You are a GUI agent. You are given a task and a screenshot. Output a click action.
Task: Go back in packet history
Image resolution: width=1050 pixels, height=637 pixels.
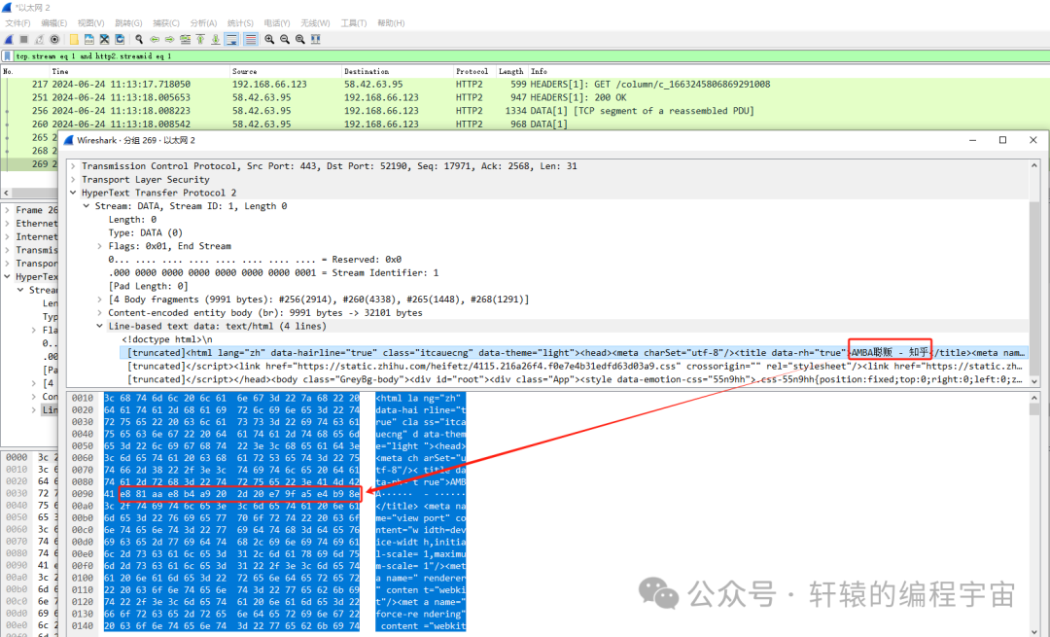coord(155,40)
